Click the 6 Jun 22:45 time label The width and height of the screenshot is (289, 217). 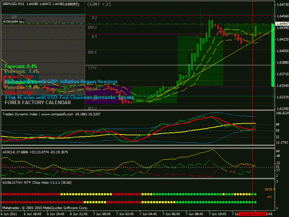pos(79,214)
